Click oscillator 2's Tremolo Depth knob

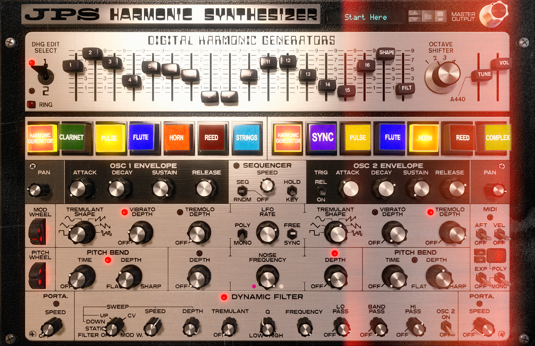click(x=453, y=233)
